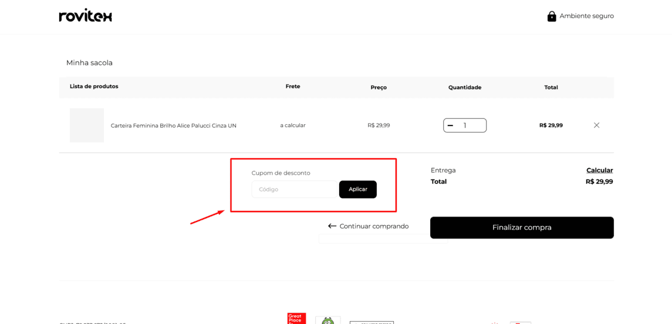Click the Entrega label in the summary
The height and width of the screenshot is (324, 672).
(443, 170)
